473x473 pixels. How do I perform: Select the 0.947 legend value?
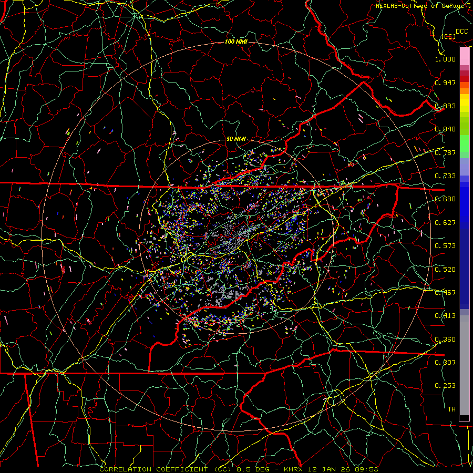(445, 83)
